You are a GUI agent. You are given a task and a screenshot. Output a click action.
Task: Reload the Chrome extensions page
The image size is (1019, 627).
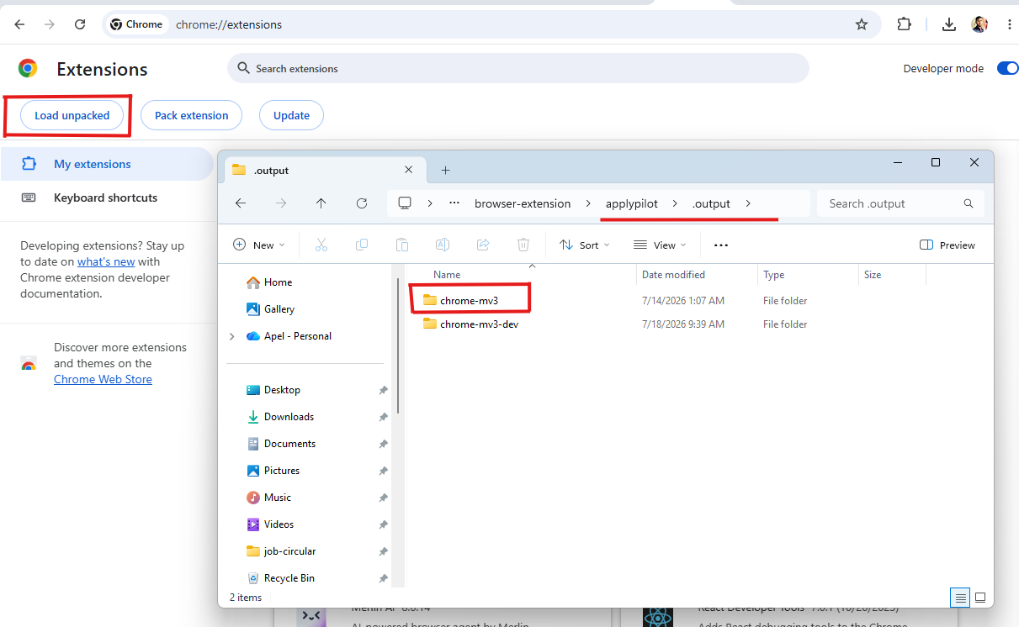(80, 24)
